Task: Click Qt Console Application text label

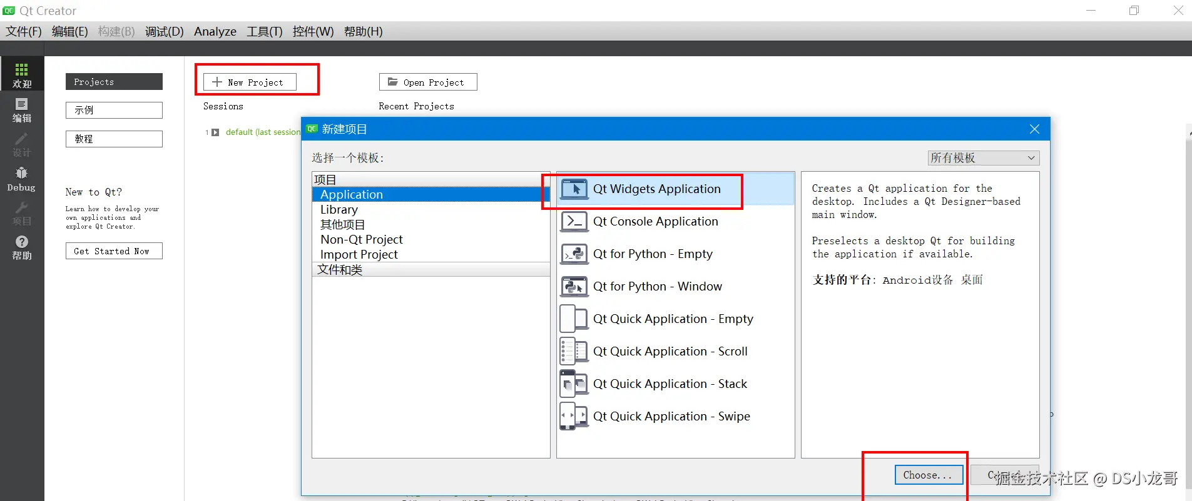Action: (x=655, y=221)
